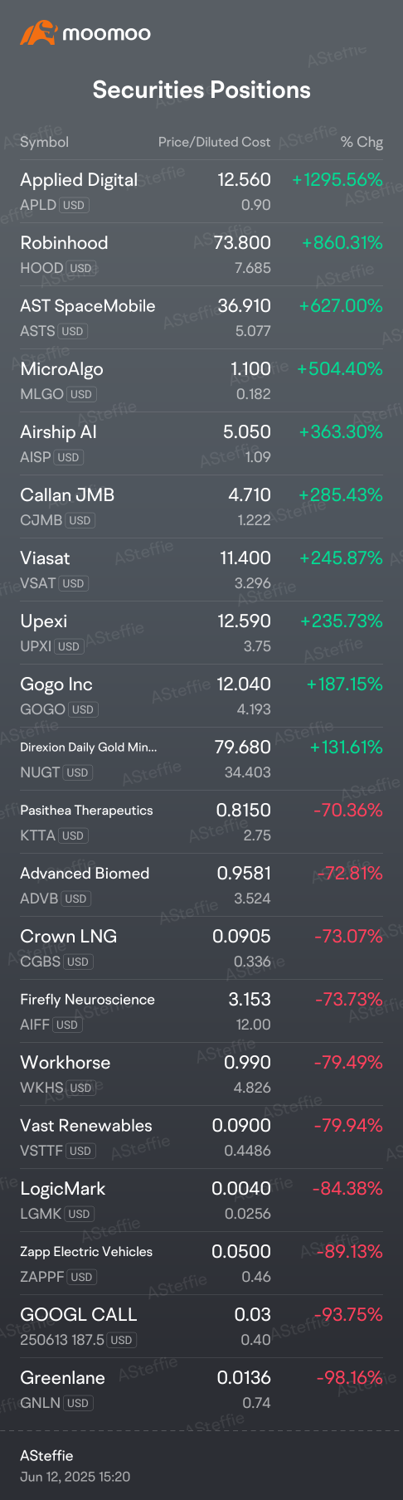Click the USD tag beside WKHS
The height and width of the screenshot is (1500, 403).
pyautogui.click(x=80, y=1088)
